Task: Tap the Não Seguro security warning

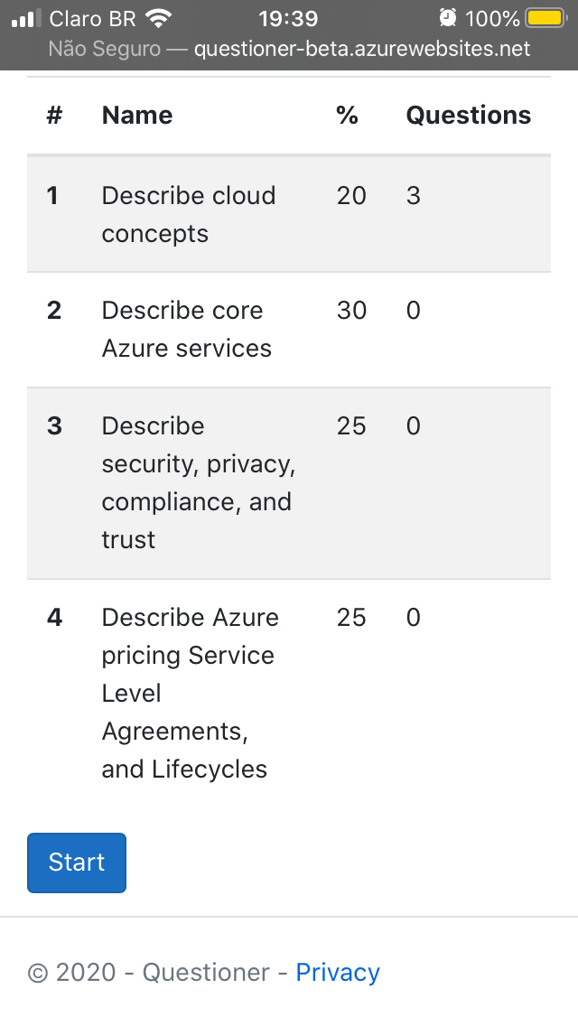Action: pyautogui.click(x=105, y=49)
